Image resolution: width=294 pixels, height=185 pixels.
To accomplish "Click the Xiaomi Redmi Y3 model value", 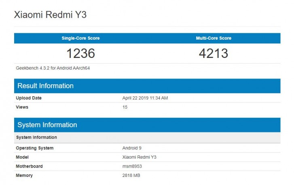I will pos(140,157).
